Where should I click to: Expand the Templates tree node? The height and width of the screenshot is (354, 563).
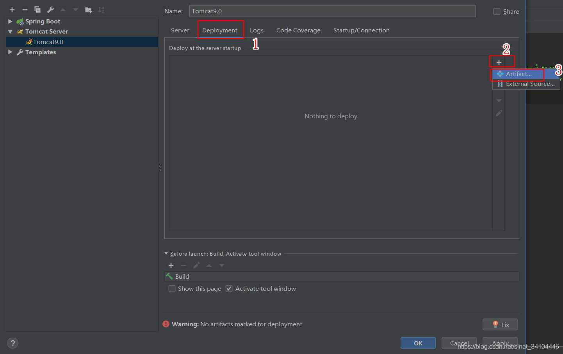coord(10,52)
